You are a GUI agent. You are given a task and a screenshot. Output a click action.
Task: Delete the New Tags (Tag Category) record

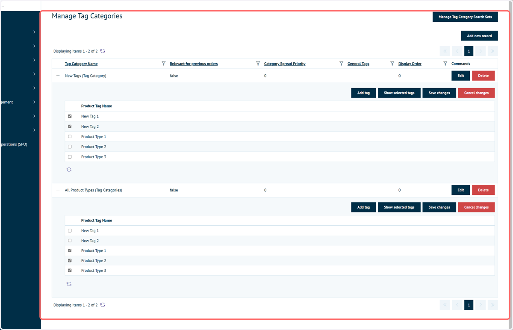pyautogui.click(x=483, y=76)
